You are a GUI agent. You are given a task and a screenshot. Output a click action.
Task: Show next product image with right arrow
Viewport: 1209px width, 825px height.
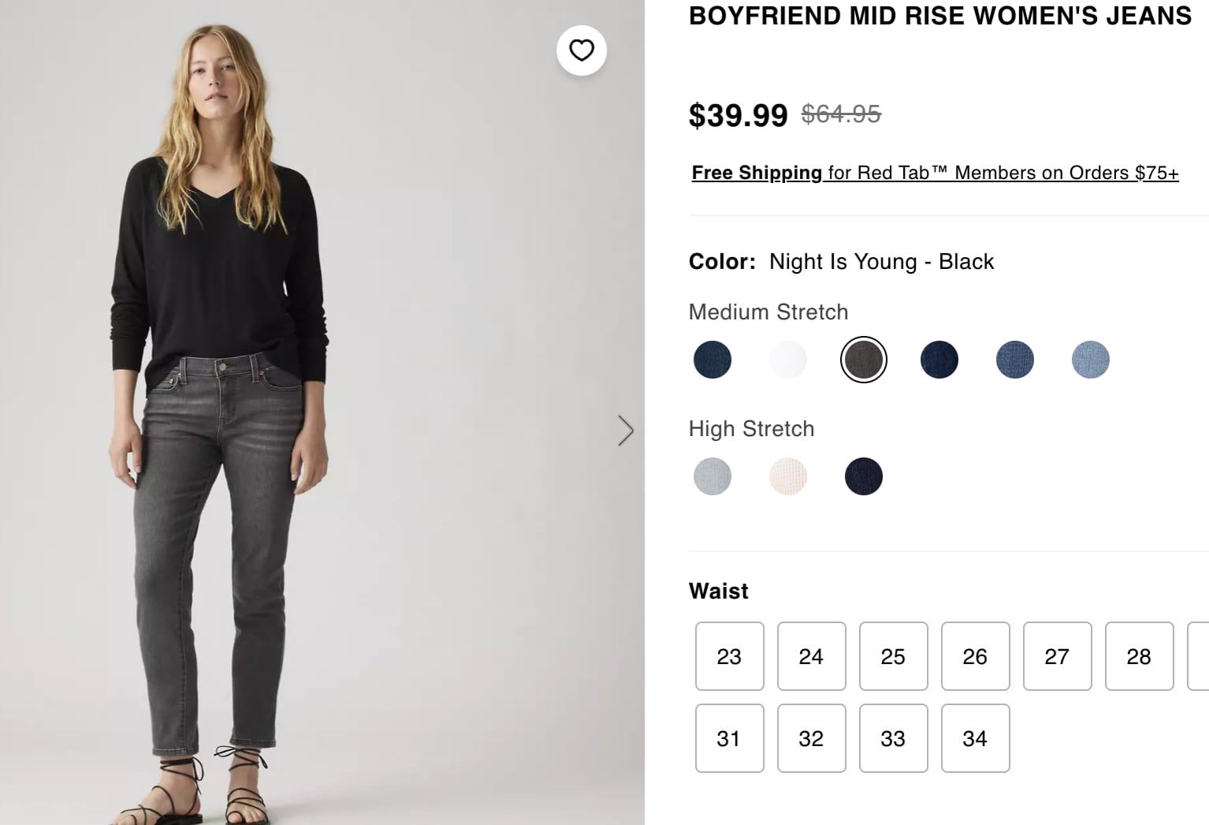coord(626,431)
